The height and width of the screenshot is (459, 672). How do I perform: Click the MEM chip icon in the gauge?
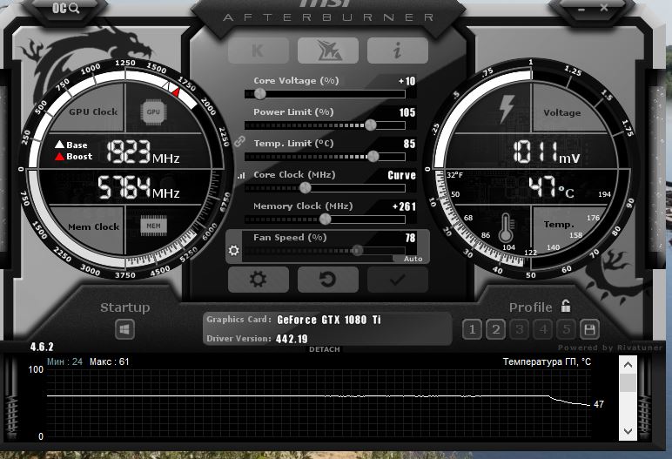click(x=153, y=226)
